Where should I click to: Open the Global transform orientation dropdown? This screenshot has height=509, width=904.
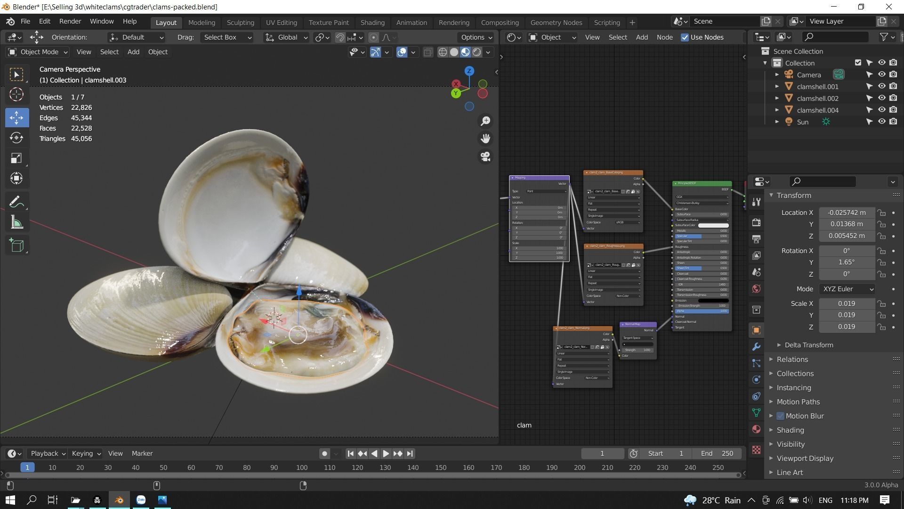[286, 37]
